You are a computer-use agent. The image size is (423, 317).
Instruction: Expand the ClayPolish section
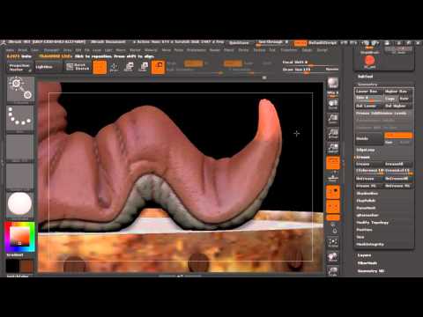point(366,201)
